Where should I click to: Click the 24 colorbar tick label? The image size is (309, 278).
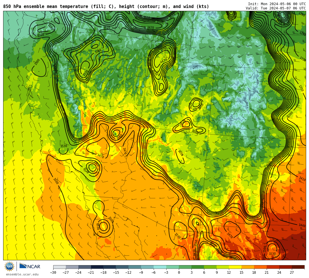click(x=279, y=273)
